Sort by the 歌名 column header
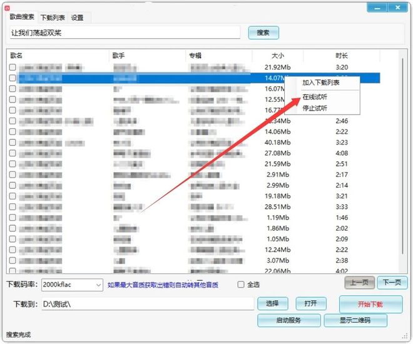 click(x=16, y=56)
